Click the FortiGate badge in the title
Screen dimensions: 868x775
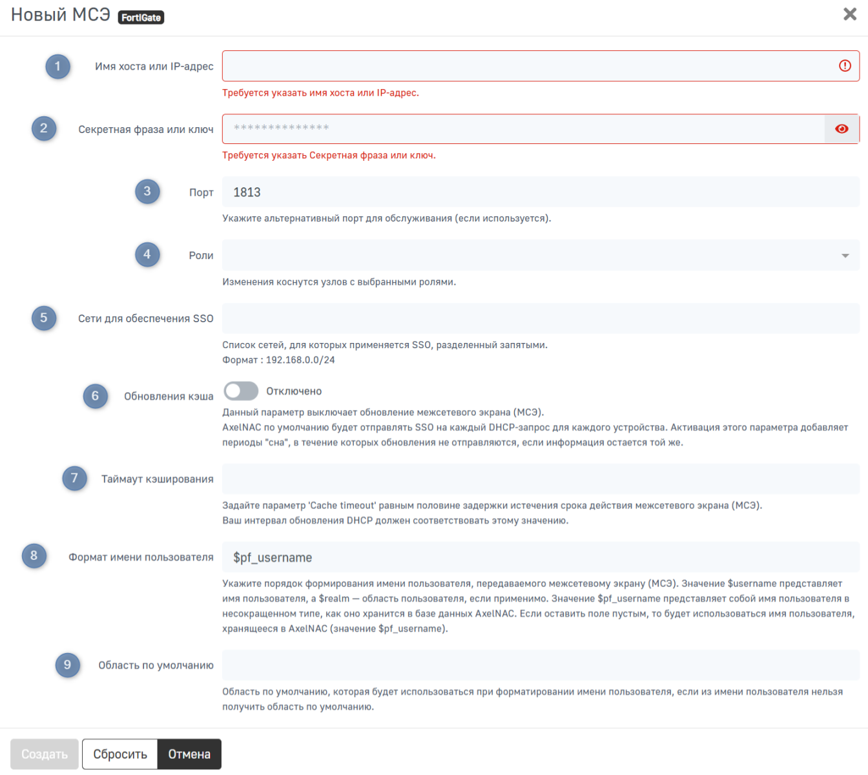141,17
